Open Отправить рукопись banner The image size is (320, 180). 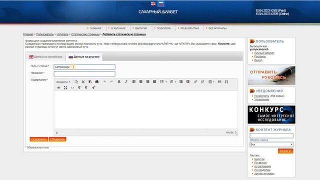(x=271, y=75)
